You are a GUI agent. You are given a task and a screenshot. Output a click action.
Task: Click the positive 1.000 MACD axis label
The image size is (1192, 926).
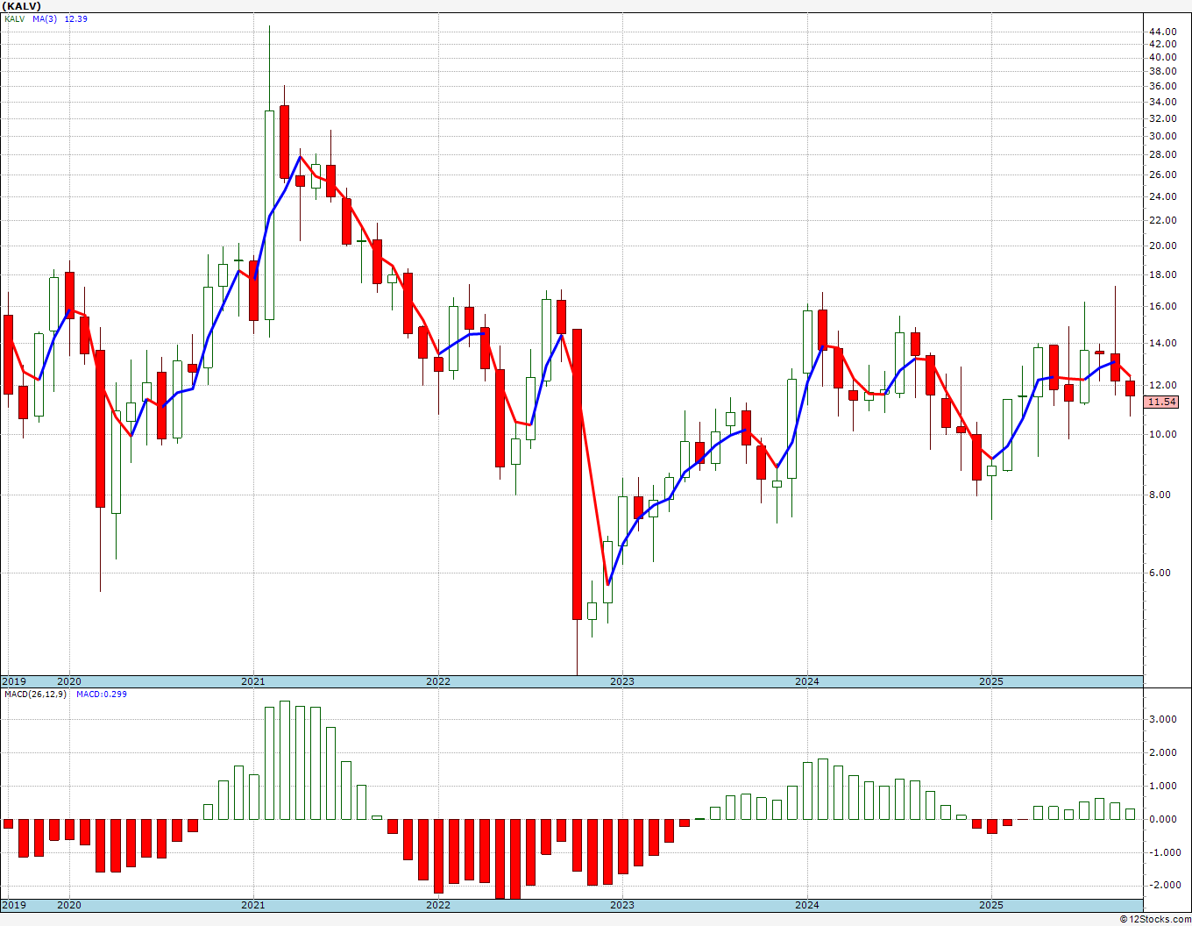1163,786
